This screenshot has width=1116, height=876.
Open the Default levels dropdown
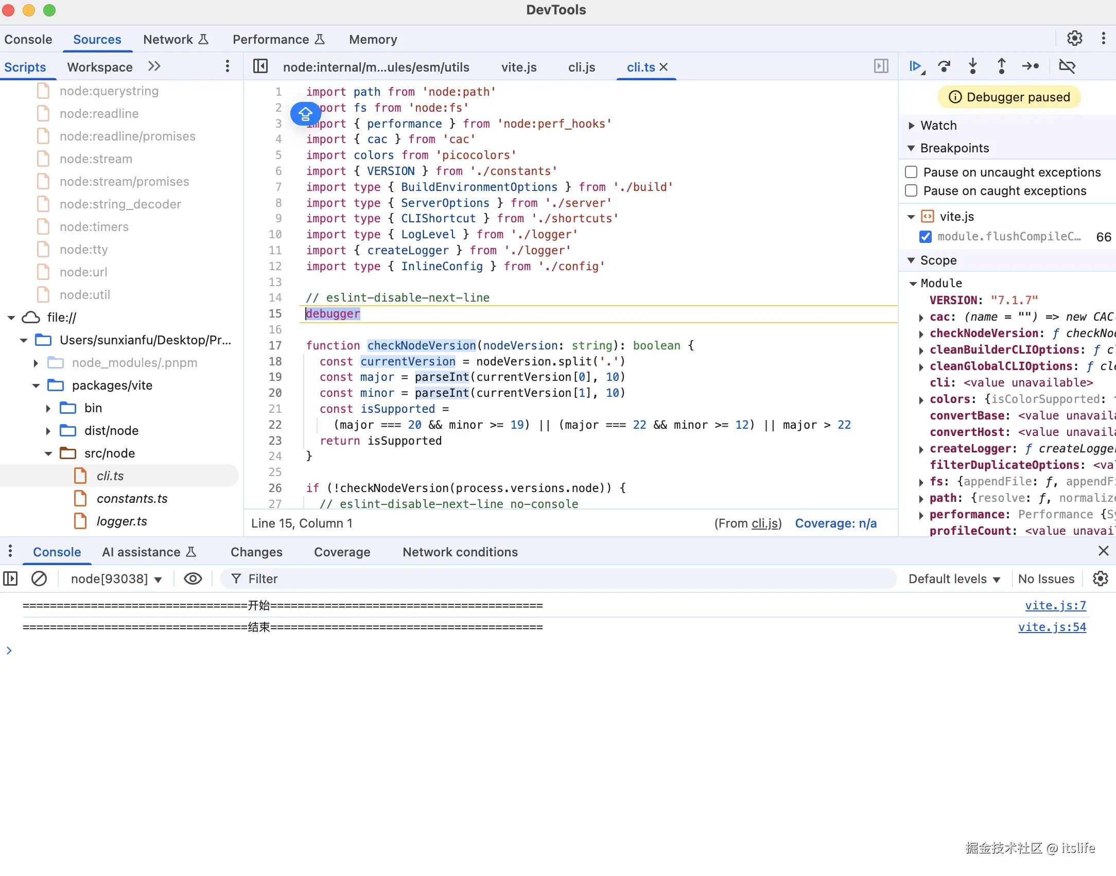954,579
